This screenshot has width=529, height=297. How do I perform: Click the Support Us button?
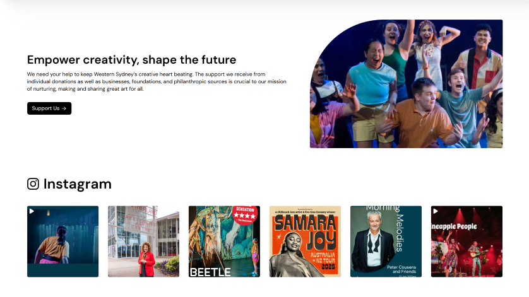coord(49,108)
